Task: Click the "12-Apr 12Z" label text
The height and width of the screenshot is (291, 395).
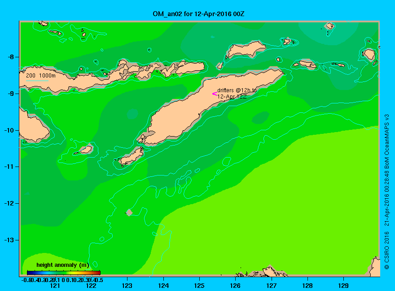Action: (232, 97)
